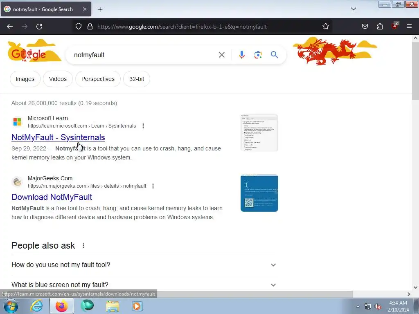Click the Microsoft logo favicon

point(17,122)
